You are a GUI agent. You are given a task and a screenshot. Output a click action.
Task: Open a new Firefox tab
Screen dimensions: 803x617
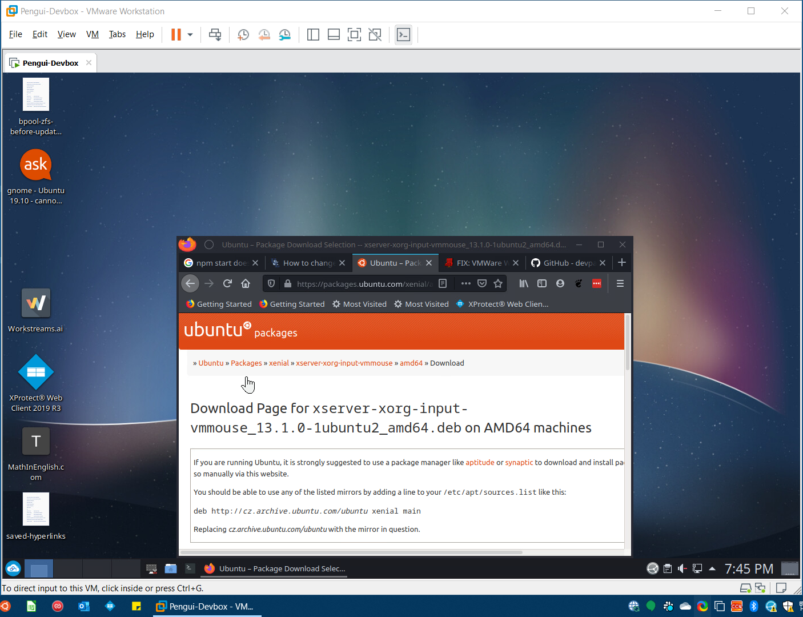pos(622,262)
